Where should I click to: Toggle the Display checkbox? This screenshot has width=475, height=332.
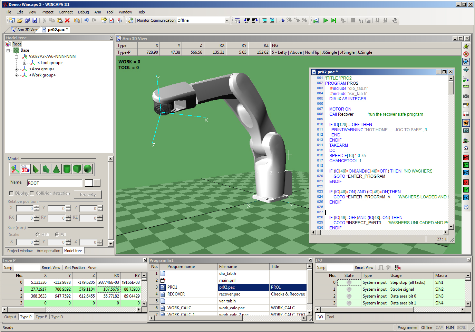point(11,193)
